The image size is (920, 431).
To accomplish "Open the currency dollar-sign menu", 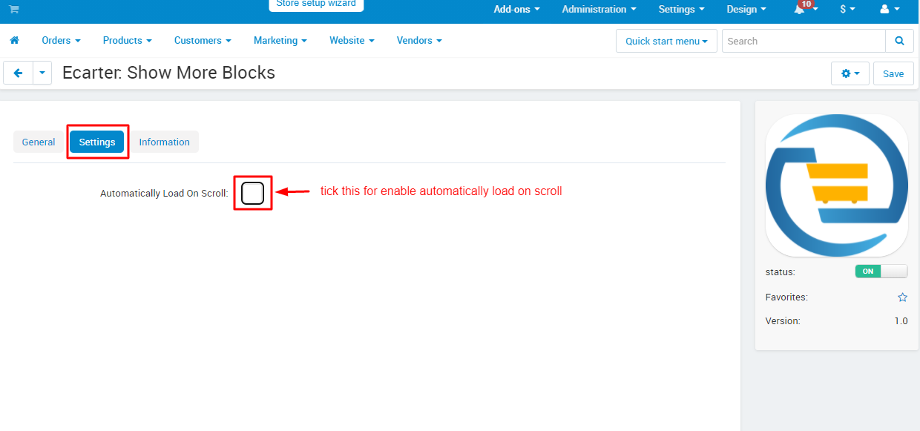I will coord(847,10).
